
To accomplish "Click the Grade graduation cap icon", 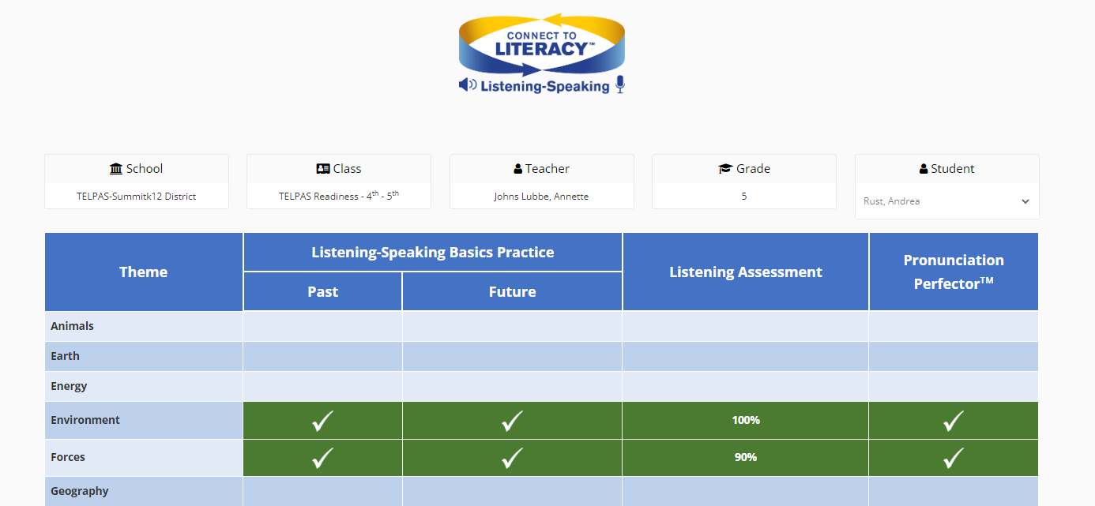I will coord(725,169).
